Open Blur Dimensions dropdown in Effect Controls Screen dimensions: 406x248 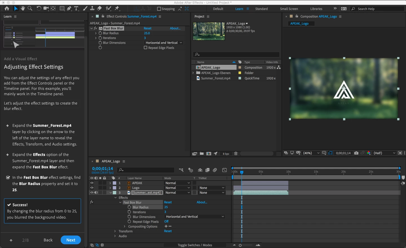click(x=164, y=43)
